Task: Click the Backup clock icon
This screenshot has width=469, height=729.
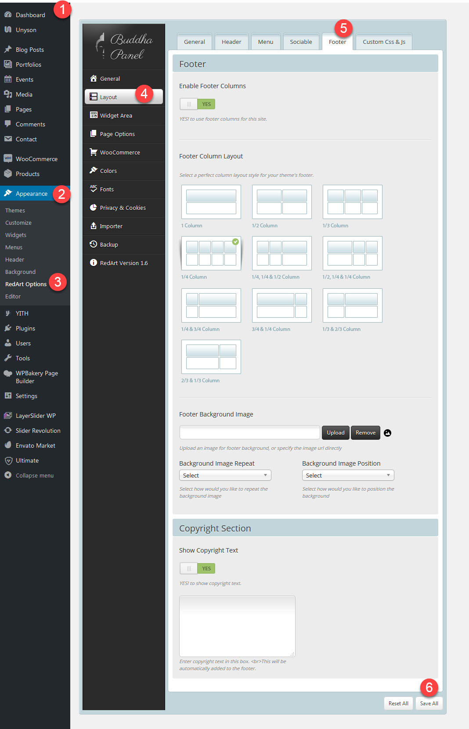Action: pyautogui.click(x=94, y=244)
